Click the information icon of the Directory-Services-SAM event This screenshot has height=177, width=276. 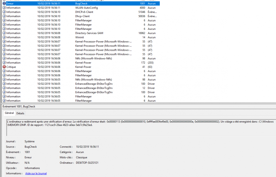(4, 33)
